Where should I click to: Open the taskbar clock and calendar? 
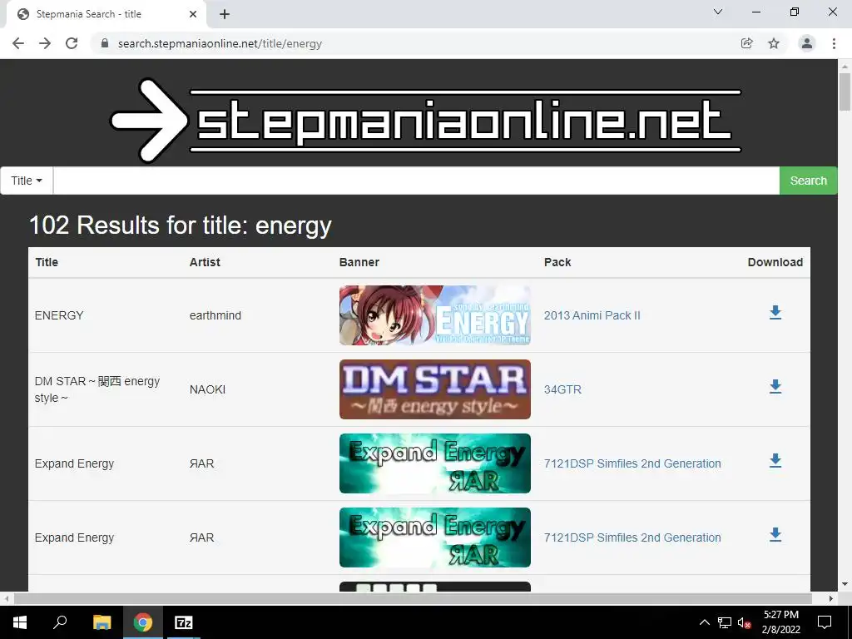point(780,622)
